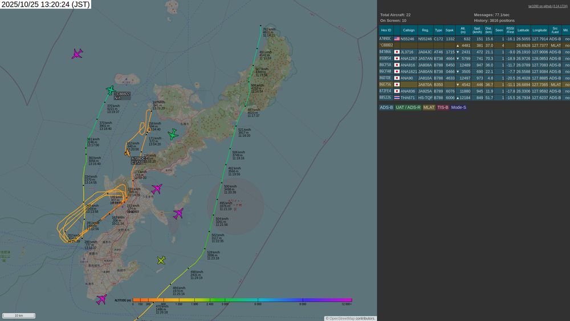570x321 pixels.
Task: Click the magenta aircraft trailing a yellow line
Action: coord(178,213)
